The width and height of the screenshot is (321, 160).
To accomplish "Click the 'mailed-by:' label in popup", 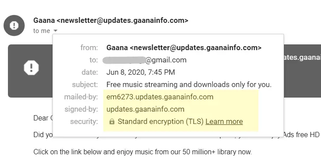I will 81,97.
